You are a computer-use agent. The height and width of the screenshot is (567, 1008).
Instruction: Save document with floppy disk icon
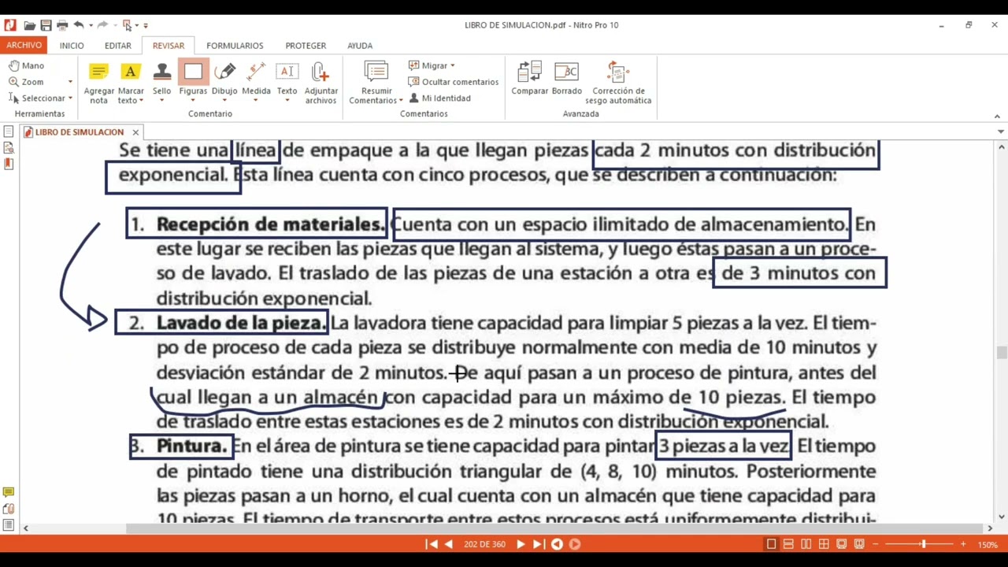pos(46,25)
